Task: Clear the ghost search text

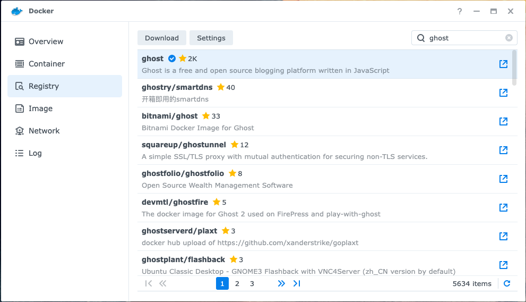Action: (509, 38)
